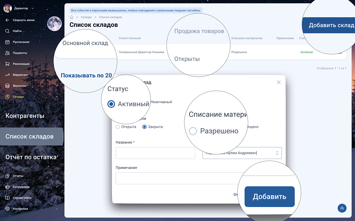The height and width of the screenshot is (221, 355).
Task: Close the add warehouse dialog
Action: pos(279,83)
